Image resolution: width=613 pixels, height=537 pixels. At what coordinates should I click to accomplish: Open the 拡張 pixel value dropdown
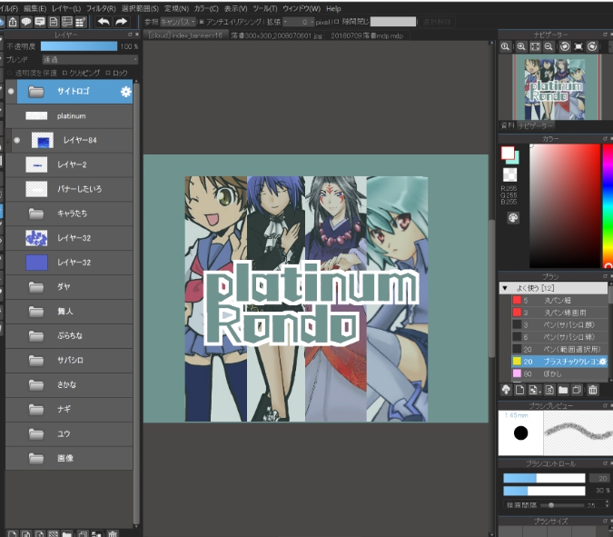coord(299,22)
